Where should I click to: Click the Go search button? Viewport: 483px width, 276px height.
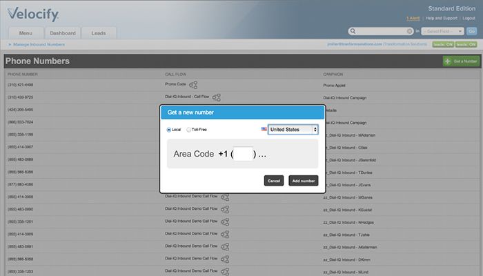(x=471, y=31)
